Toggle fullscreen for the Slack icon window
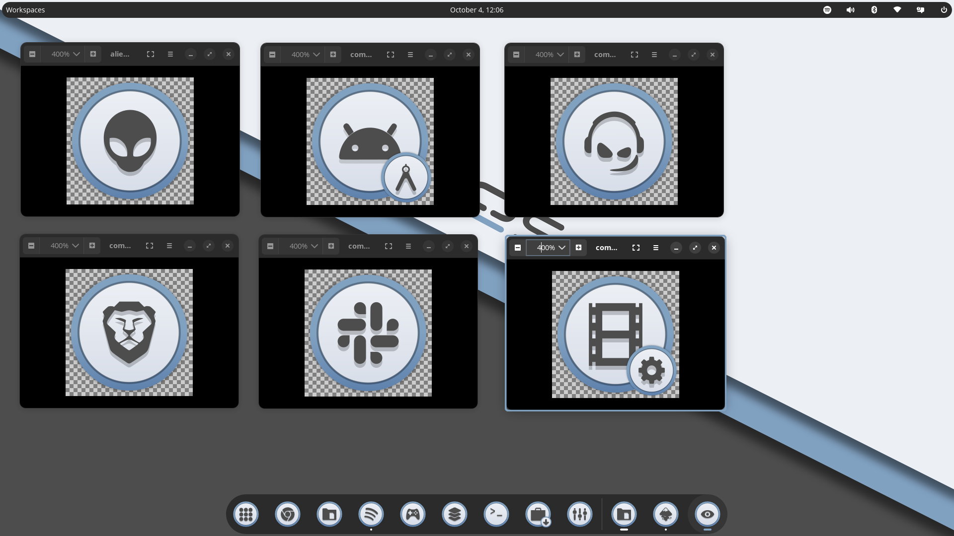The width and height of the screenshot is (954, 536). [389, 246]
